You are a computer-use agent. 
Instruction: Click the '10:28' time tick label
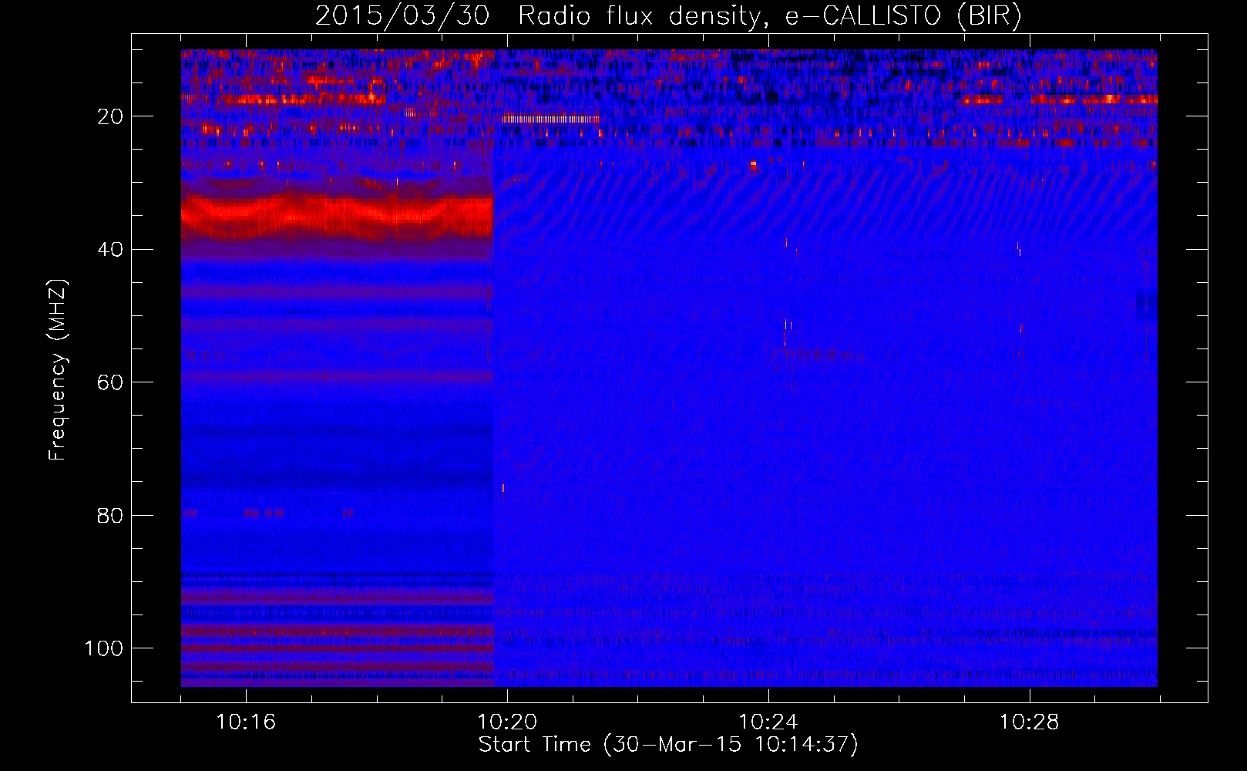[x=1030, y=722]
